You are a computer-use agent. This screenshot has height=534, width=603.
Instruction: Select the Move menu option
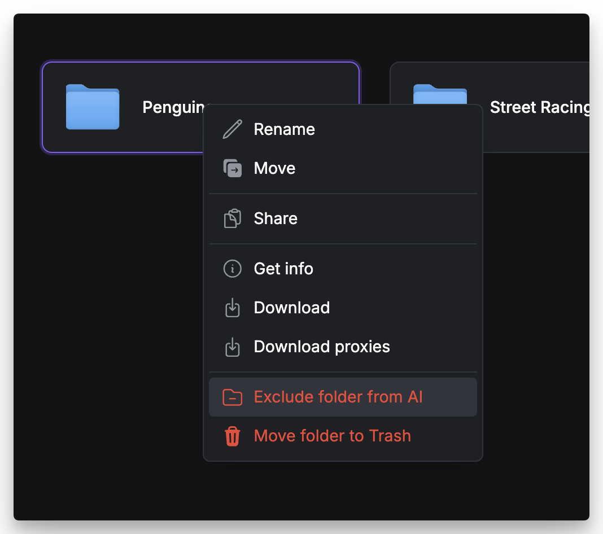pyautogui.click(x=274, y=168)
